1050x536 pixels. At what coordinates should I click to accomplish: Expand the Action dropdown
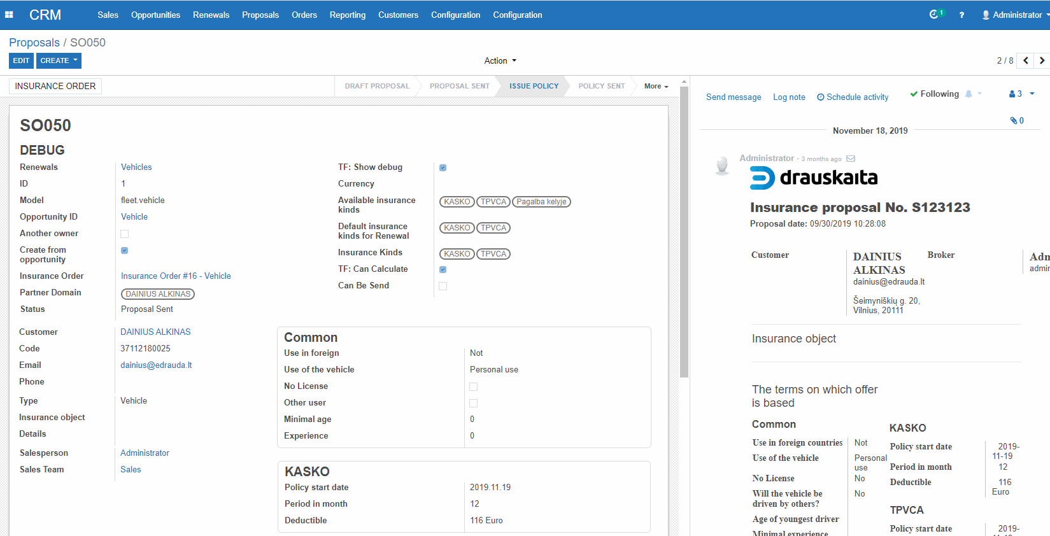point(500,60)
